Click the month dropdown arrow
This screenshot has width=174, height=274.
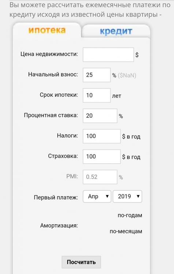coord(107,197)
